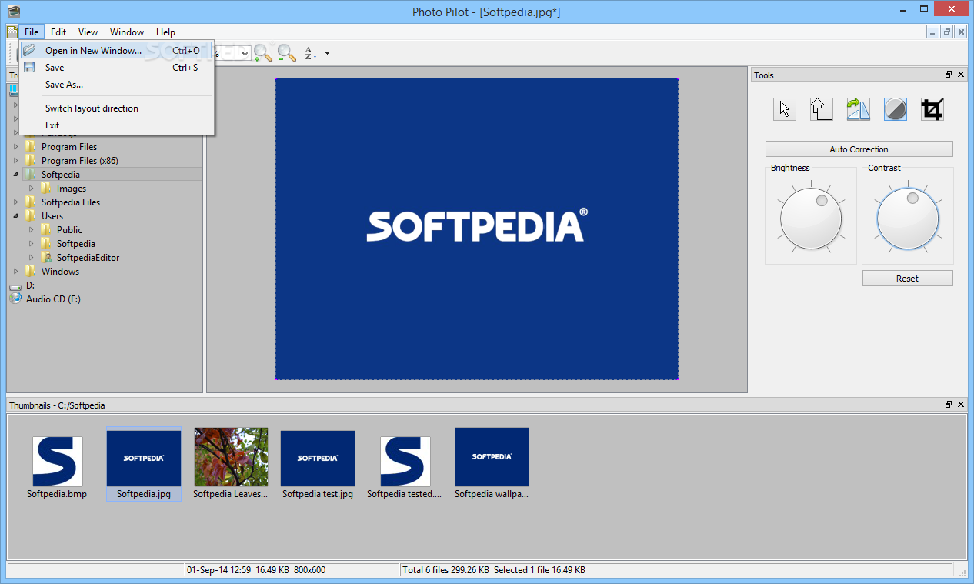Choose the resize image tool

tap(822, 109)
